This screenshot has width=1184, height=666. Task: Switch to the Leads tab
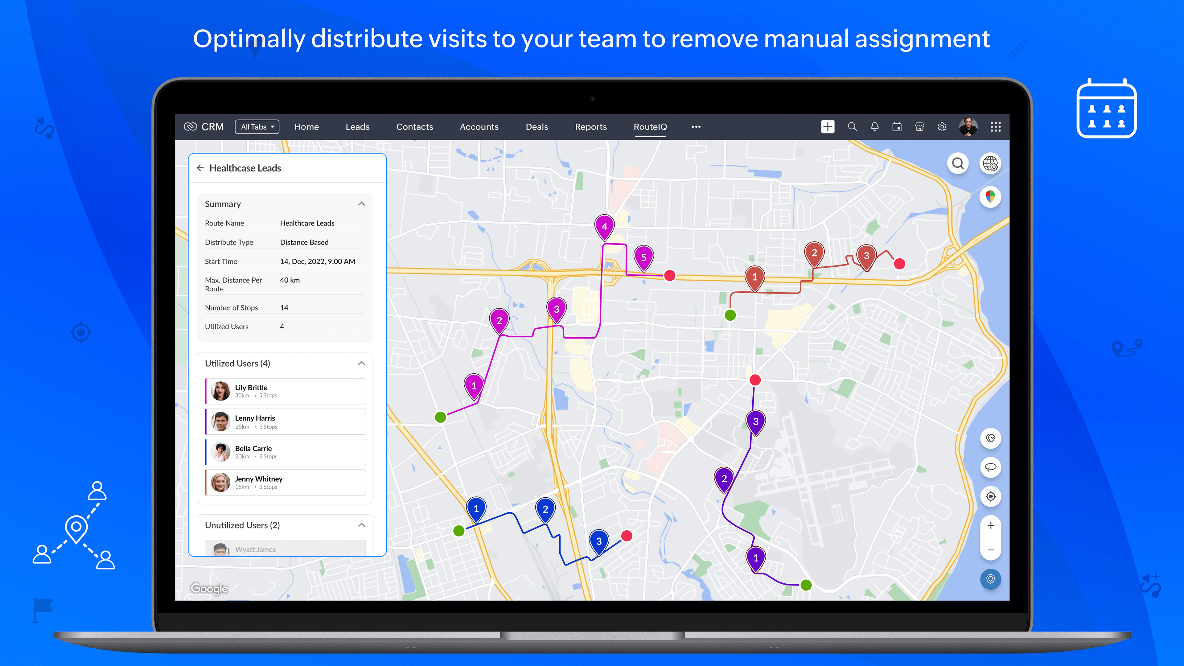[x=357, y=127]
